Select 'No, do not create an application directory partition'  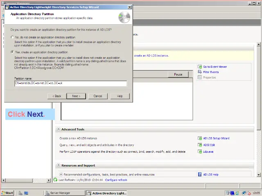[x=12, y=37]
